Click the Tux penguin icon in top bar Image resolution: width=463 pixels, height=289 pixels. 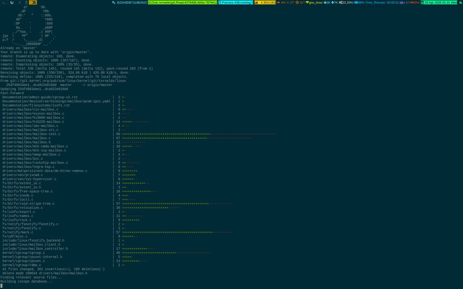[x=26, y=2]
